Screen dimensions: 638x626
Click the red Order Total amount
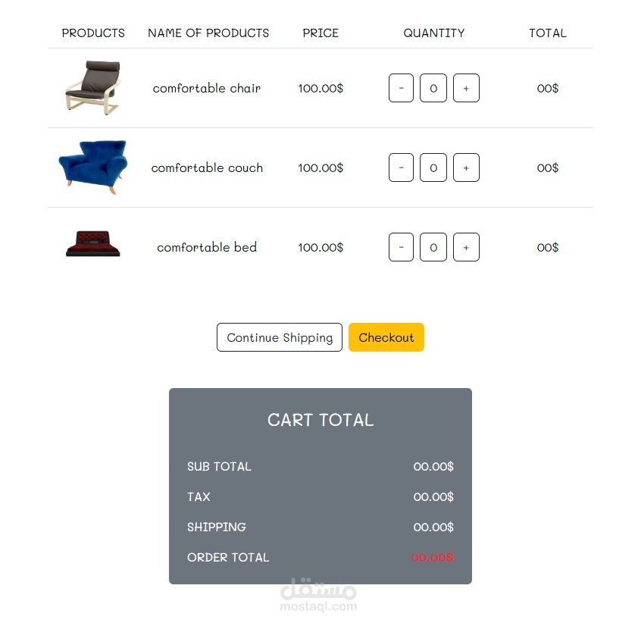pos(433,557)
